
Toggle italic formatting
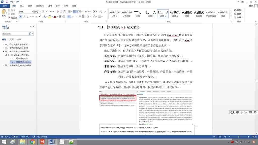[24, 16]
